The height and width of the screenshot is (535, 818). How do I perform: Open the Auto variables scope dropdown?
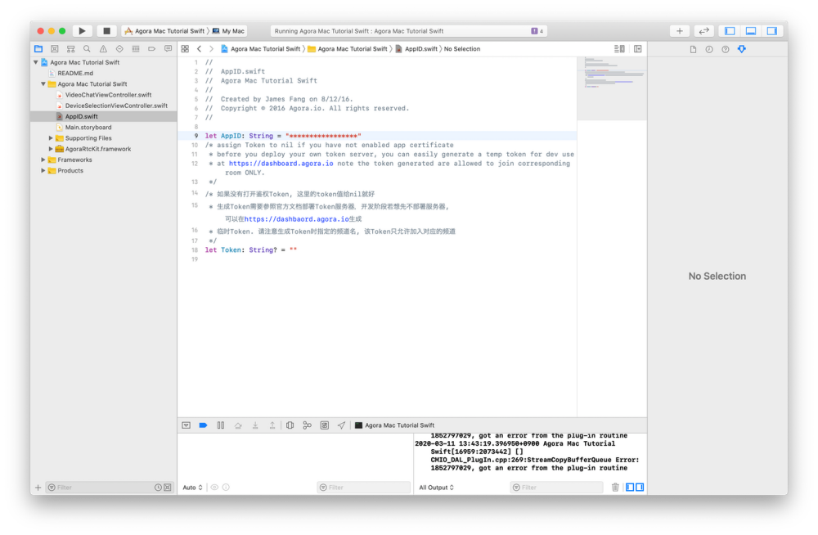tap(192, 487)
